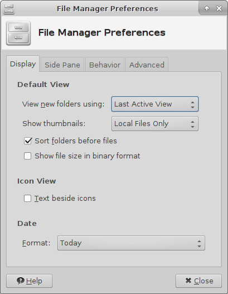Open the Behavior tab
The width and height of the screenshot is (228, 294).
coord(105,65)
